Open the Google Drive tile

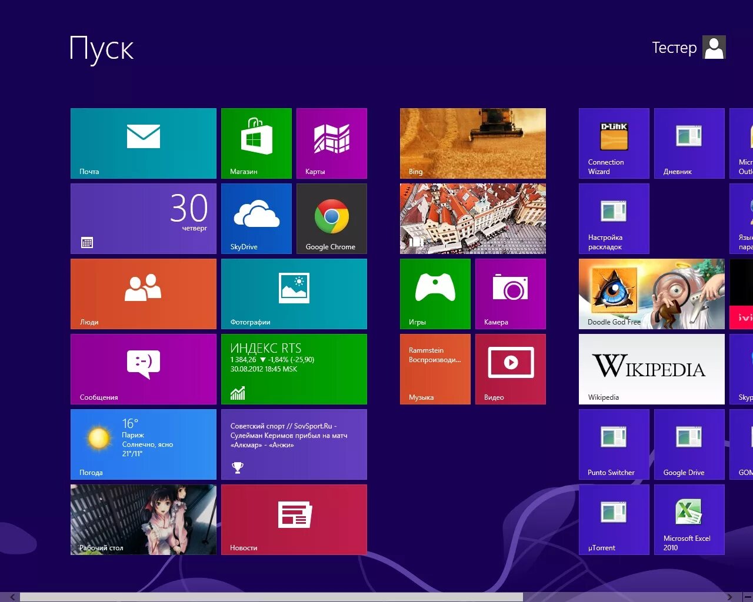[x=689, y=444]
